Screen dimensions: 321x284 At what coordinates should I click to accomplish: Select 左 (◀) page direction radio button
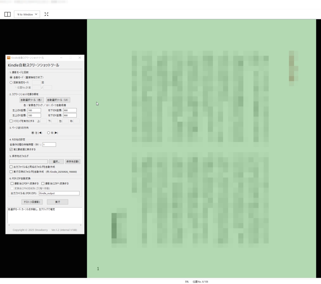(33, 133)
